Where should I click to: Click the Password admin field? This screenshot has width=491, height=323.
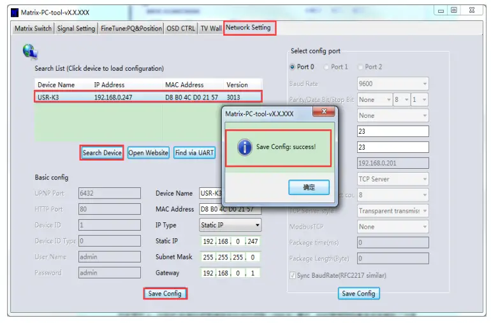coord(109,273)
